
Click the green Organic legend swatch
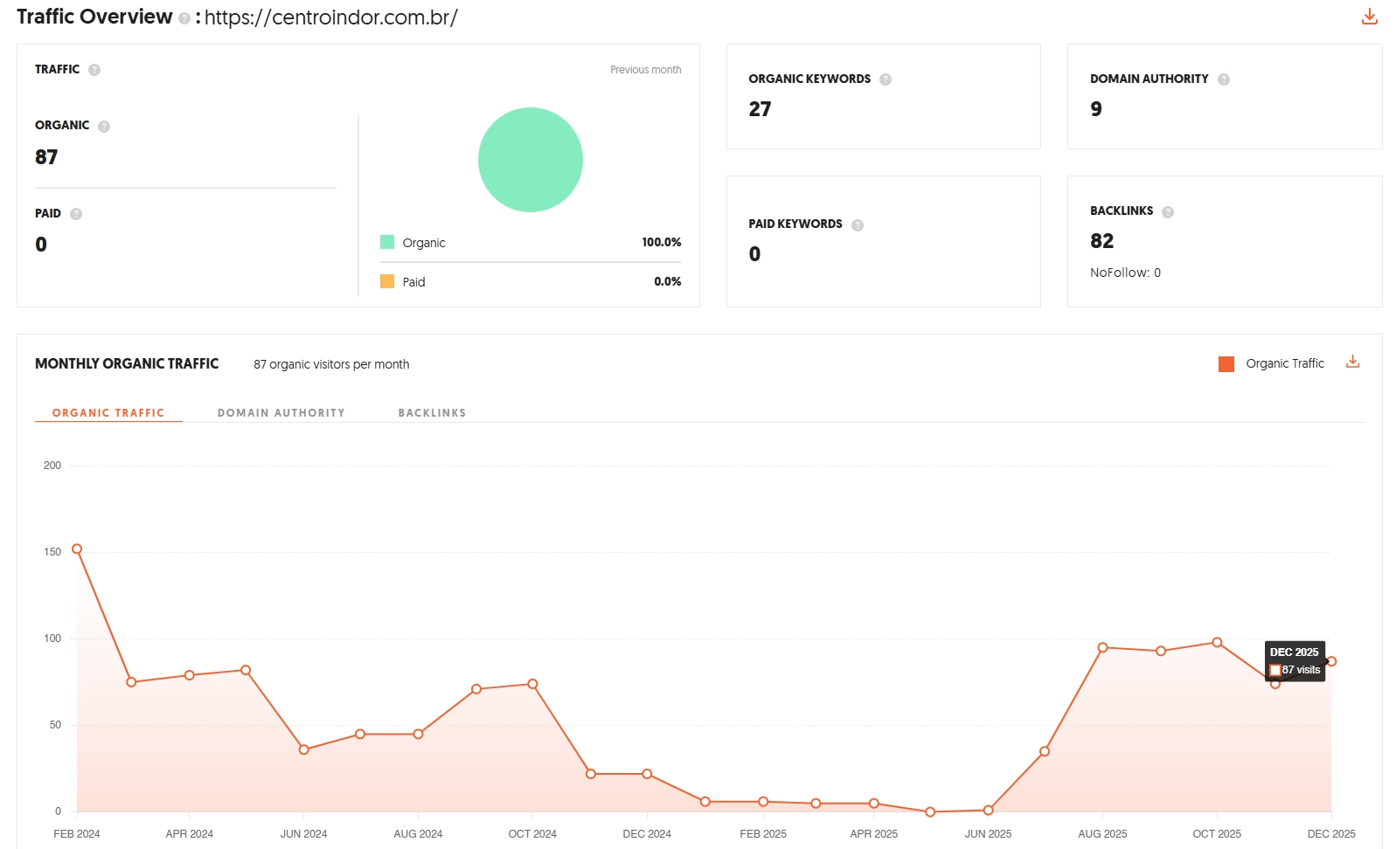(x=387, y=242)
